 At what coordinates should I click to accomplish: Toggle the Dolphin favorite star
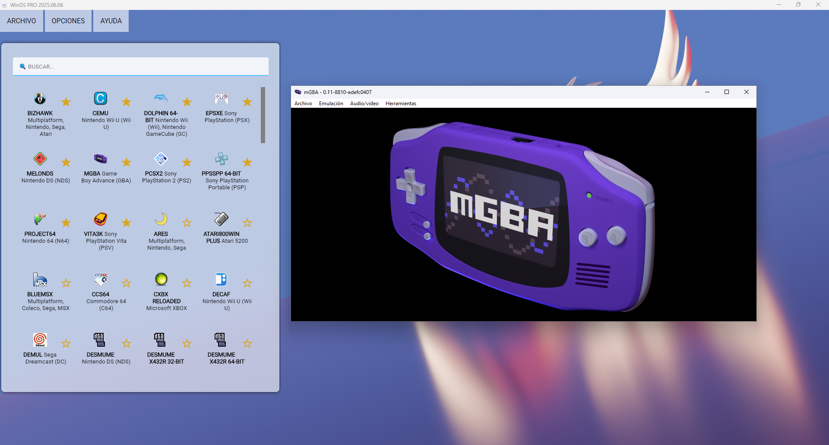coord(187,102)
